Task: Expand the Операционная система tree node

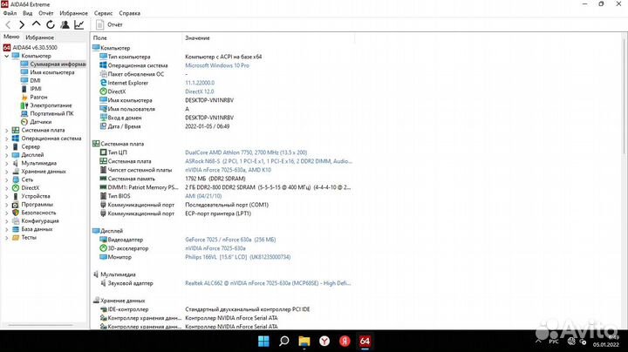Action: coord(6,139)
